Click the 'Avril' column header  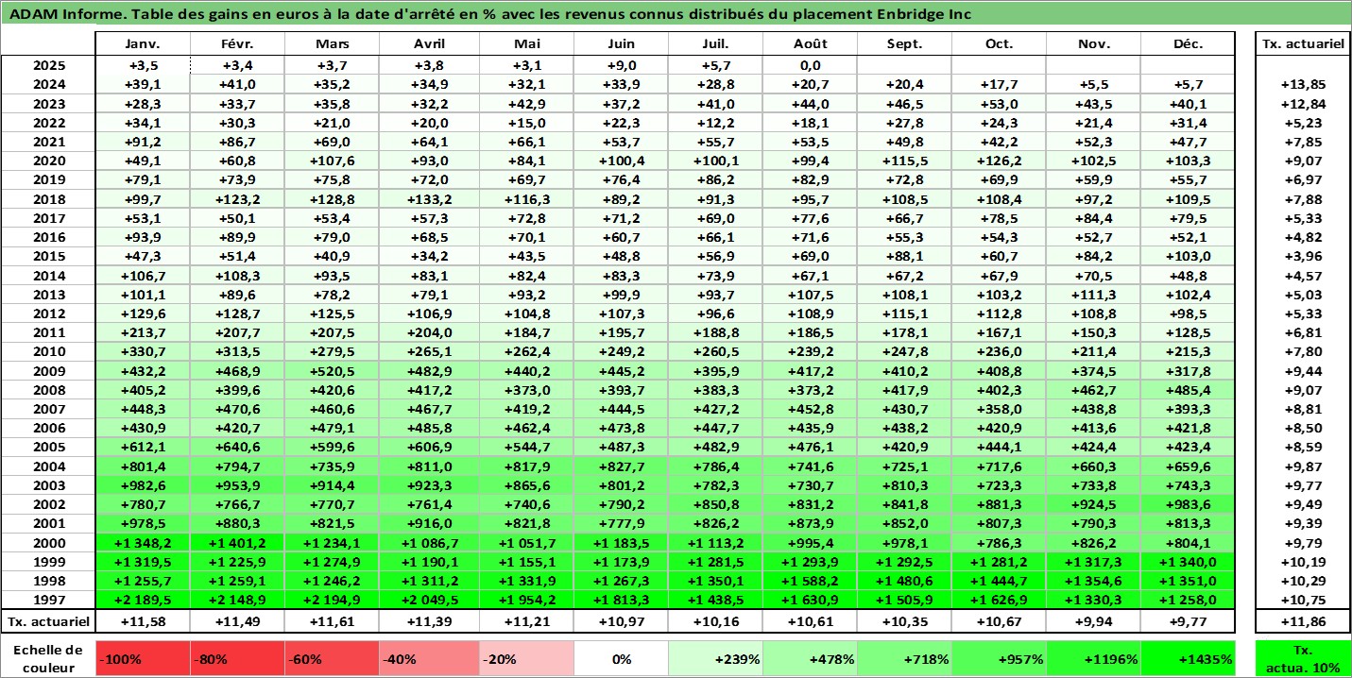click(430, 44)
